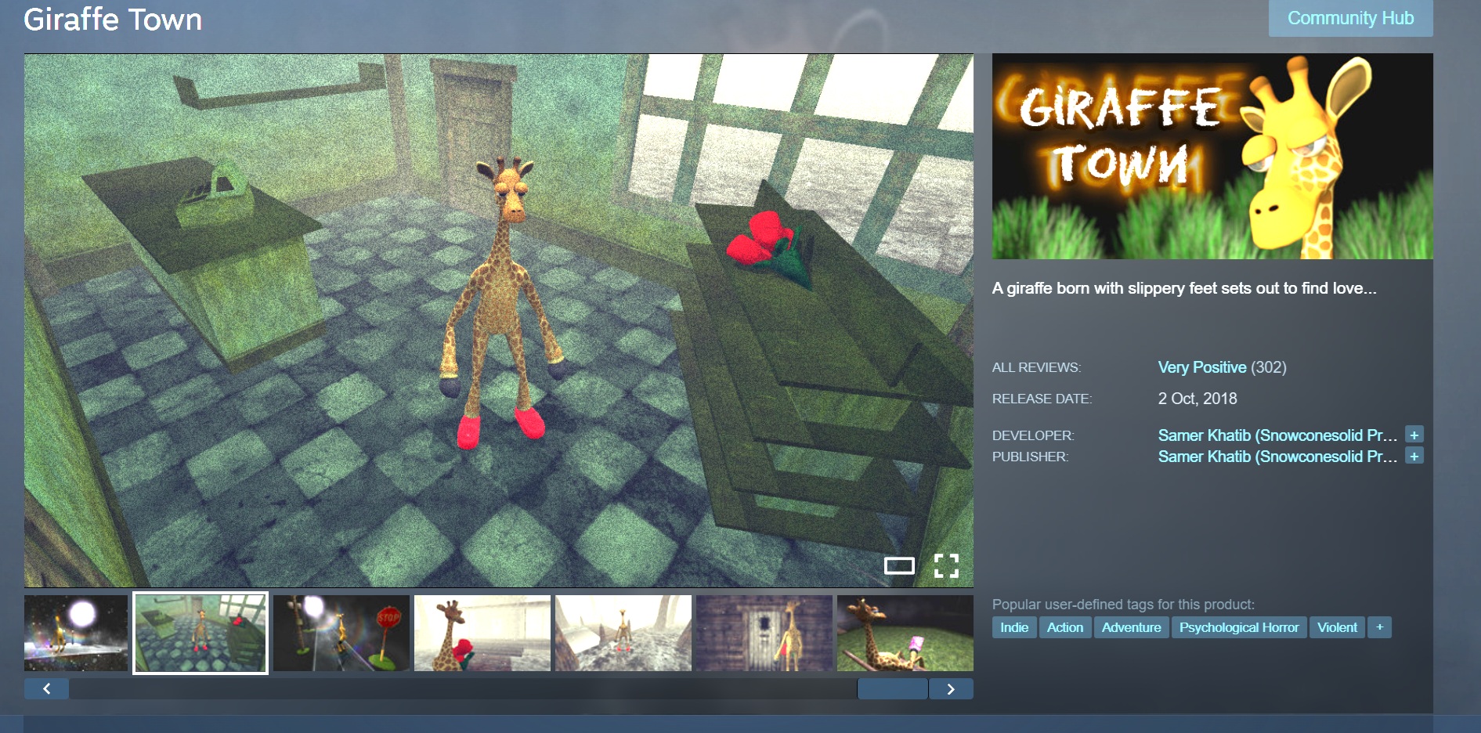Browse the Indie tag

click(x=1014, y=627)
